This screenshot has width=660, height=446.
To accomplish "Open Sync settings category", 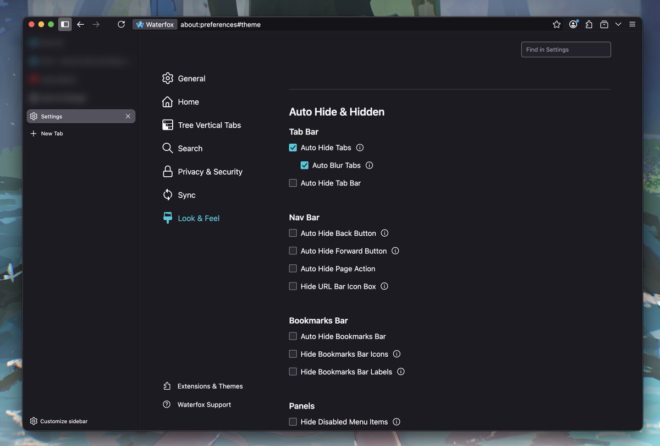I will tap(179, 195).
